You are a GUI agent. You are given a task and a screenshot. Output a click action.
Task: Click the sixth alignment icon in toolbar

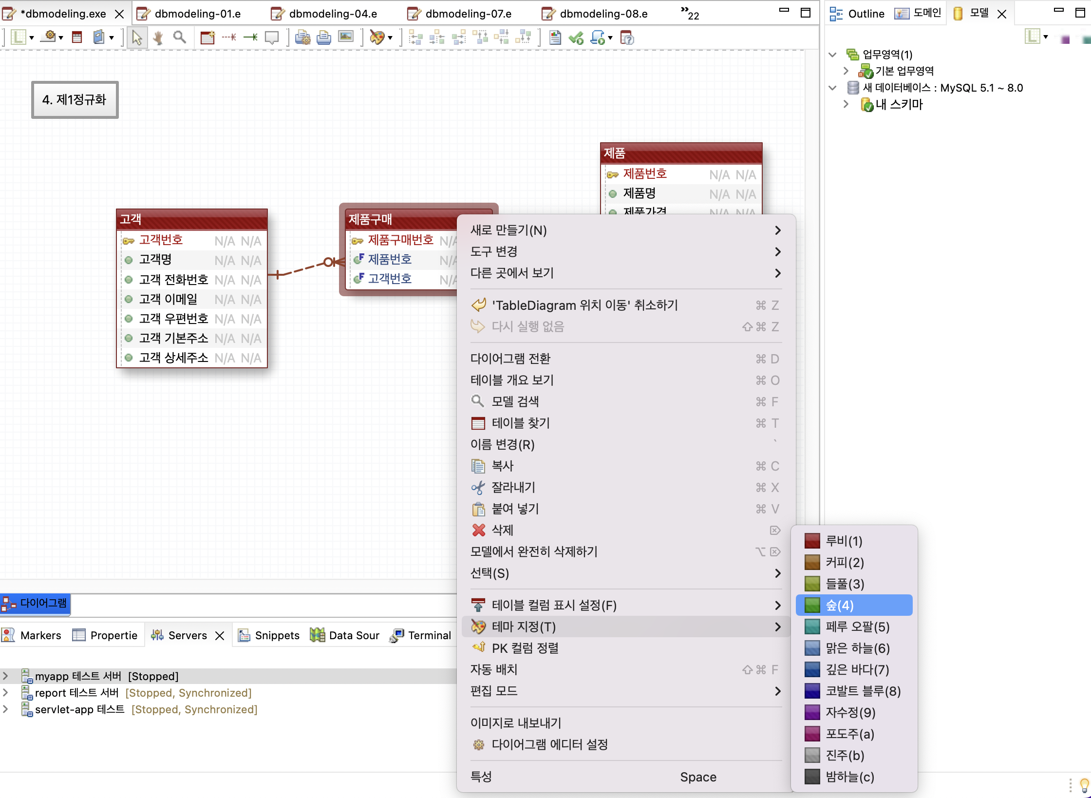click(523, 37)
